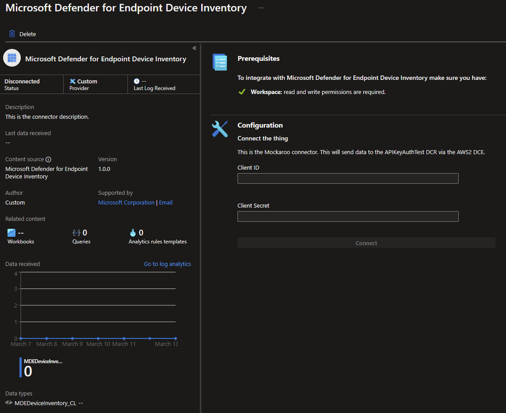Click the March 13 data point on chart
Image resolution: width=506 pixels, height=413 pixels.
tap(176, 338)
